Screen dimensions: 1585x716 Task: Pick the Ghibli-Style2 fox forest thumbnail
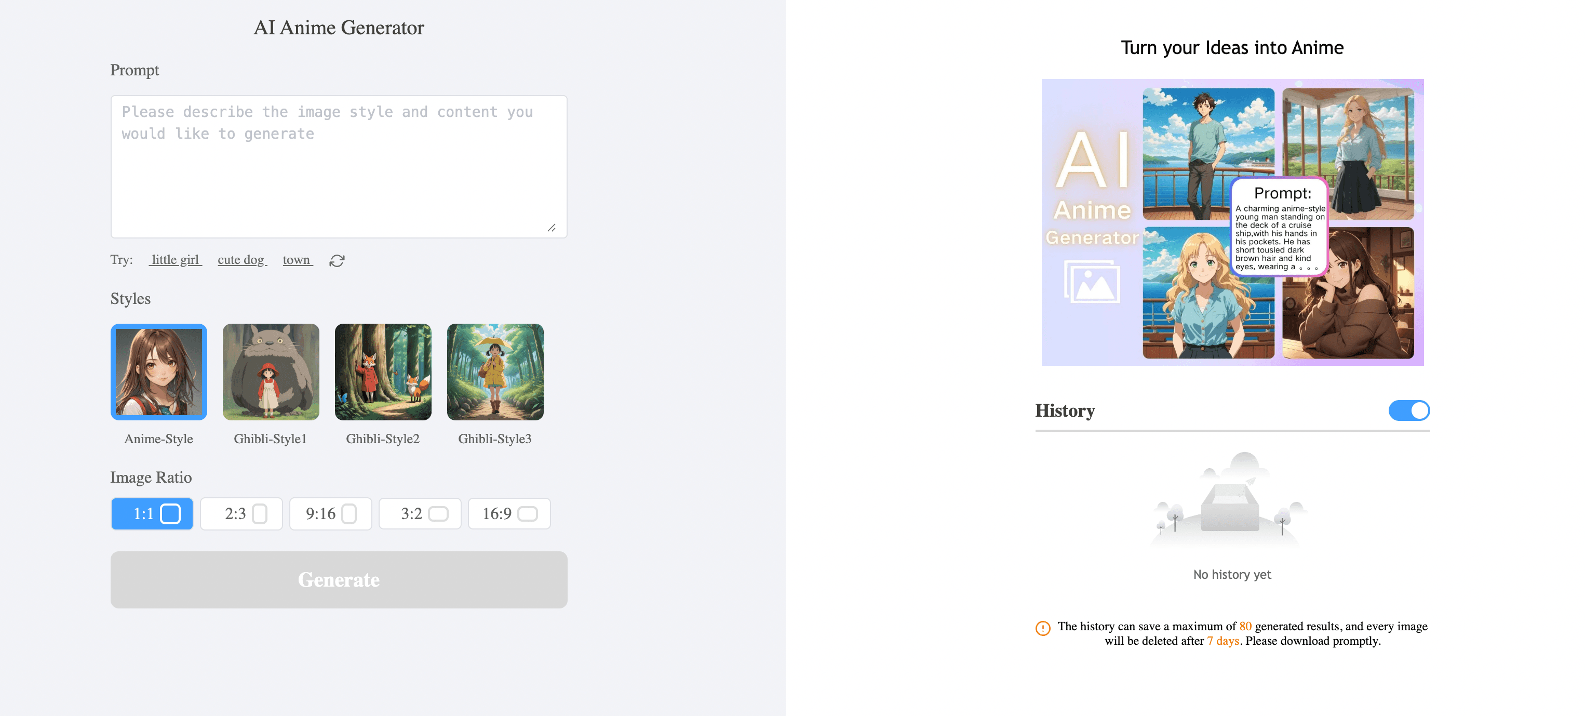(x=383, y=372)
